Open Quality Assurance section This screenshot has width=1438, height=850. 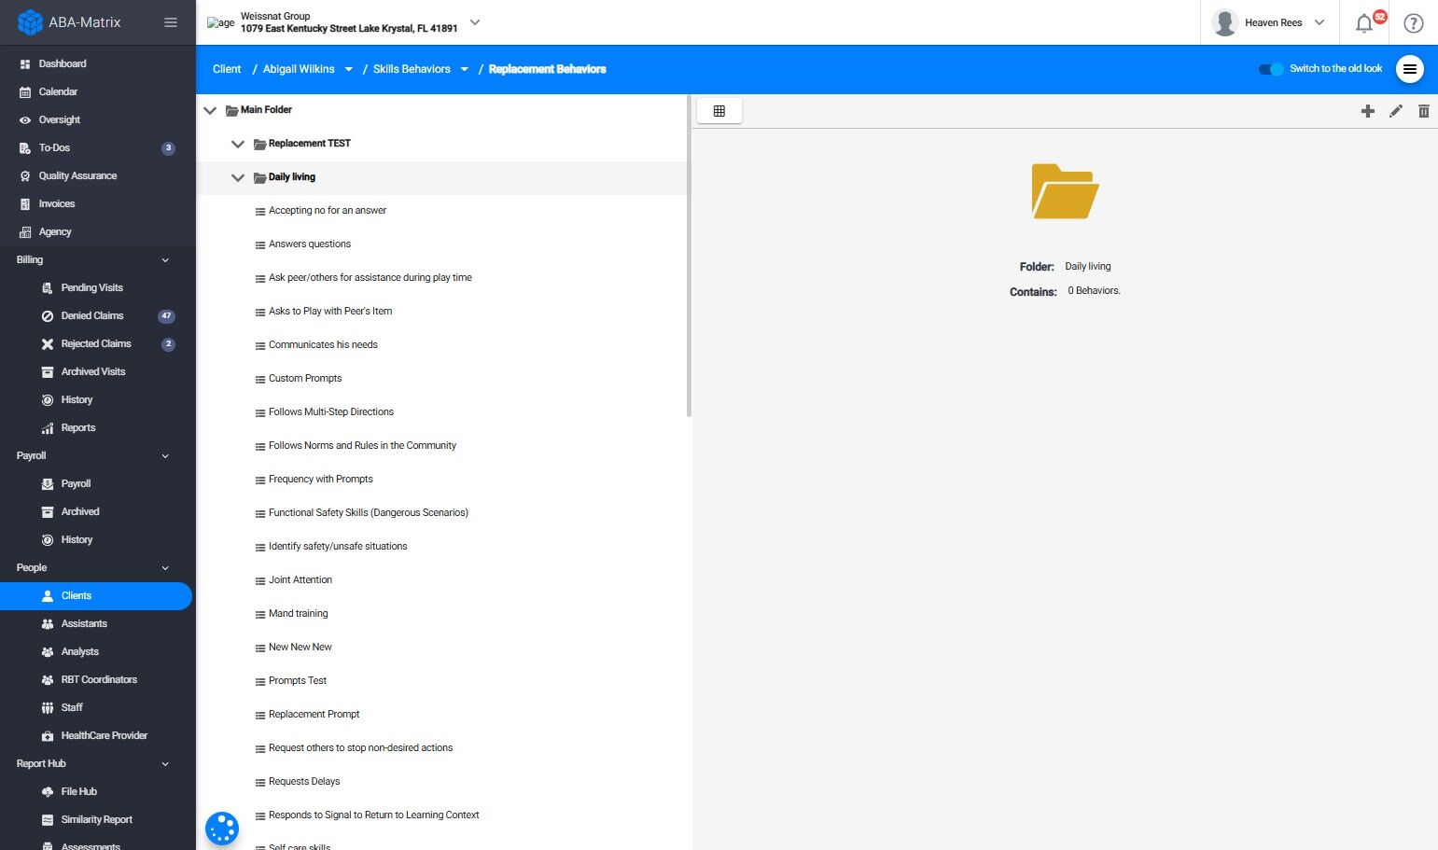(77, 175)
